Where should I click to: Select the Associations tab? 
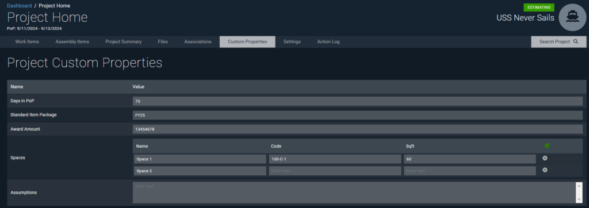coord(198,42)
